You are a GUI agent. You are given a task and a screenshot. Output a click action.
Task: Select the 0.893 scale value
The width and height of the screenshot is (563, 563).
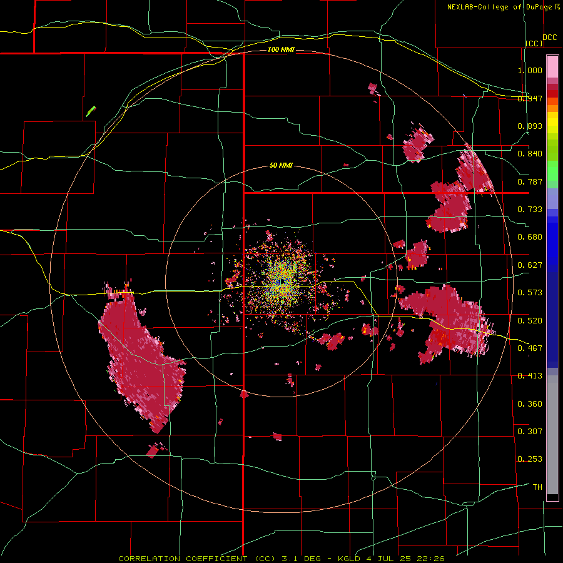click(530, 126)
